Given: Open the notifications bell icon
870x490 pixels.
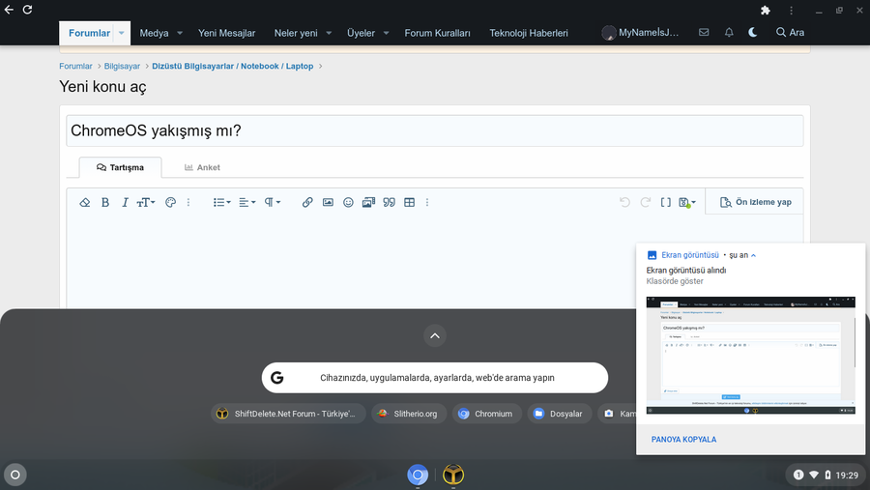Looking at the screenshot, I should (729, 32).
